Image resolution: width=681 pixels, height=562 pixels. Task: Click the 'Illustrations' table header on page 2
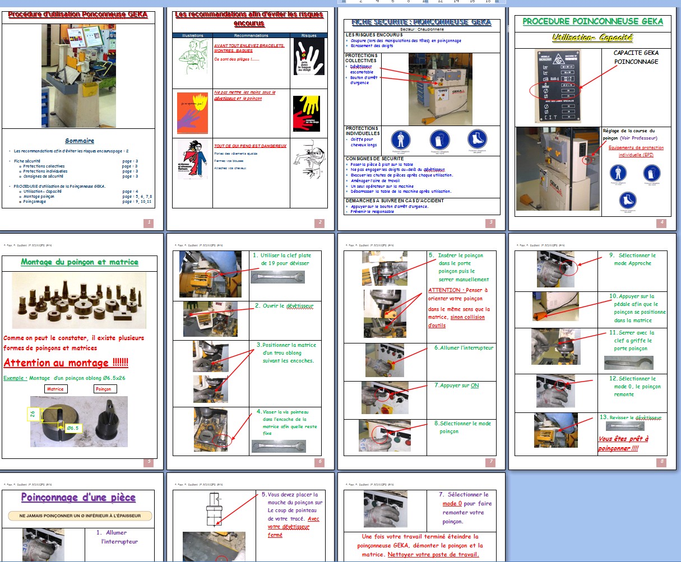[192, 35]
